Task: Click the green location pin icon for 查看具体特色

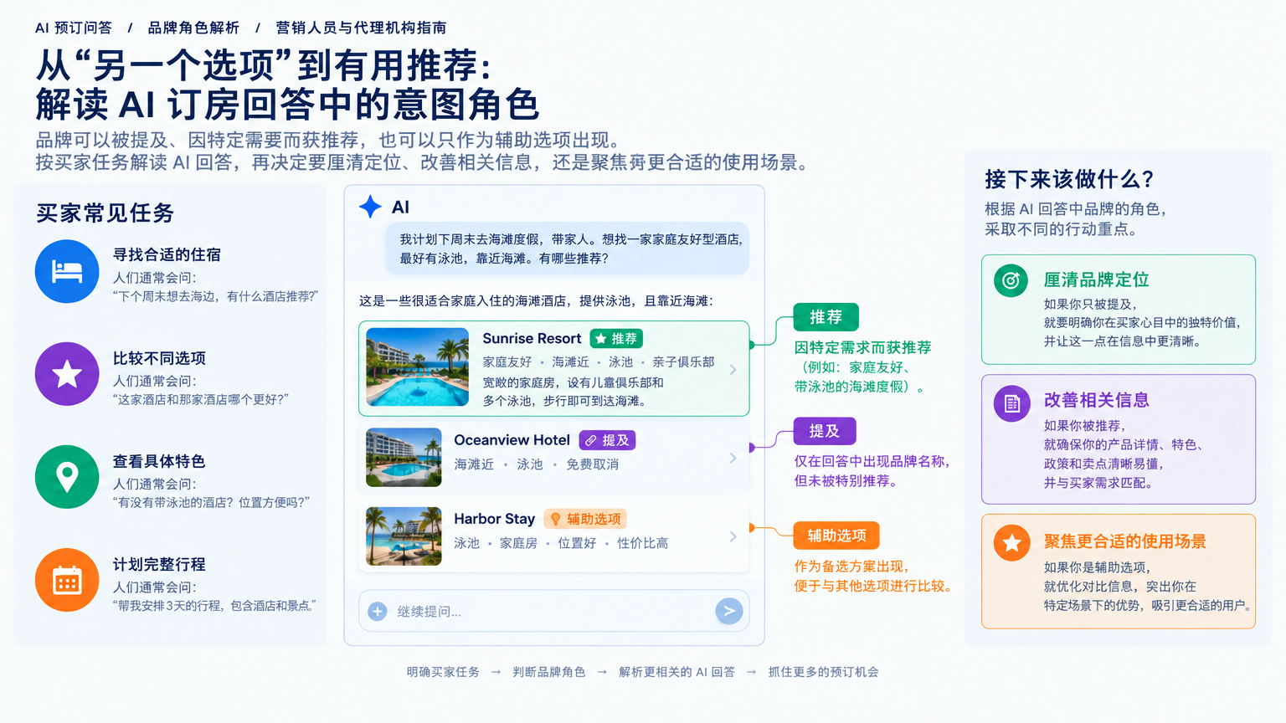Action: (x=67, y=477)
